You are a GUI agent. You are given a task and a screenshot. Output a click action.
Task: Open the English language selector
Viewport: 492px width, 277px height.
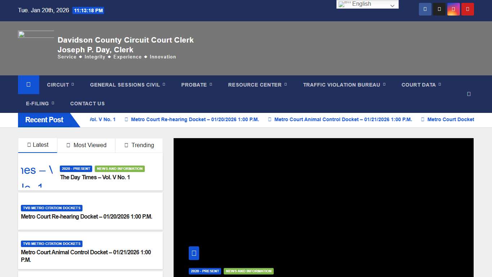pyautogui.click(x=367, y=4)
